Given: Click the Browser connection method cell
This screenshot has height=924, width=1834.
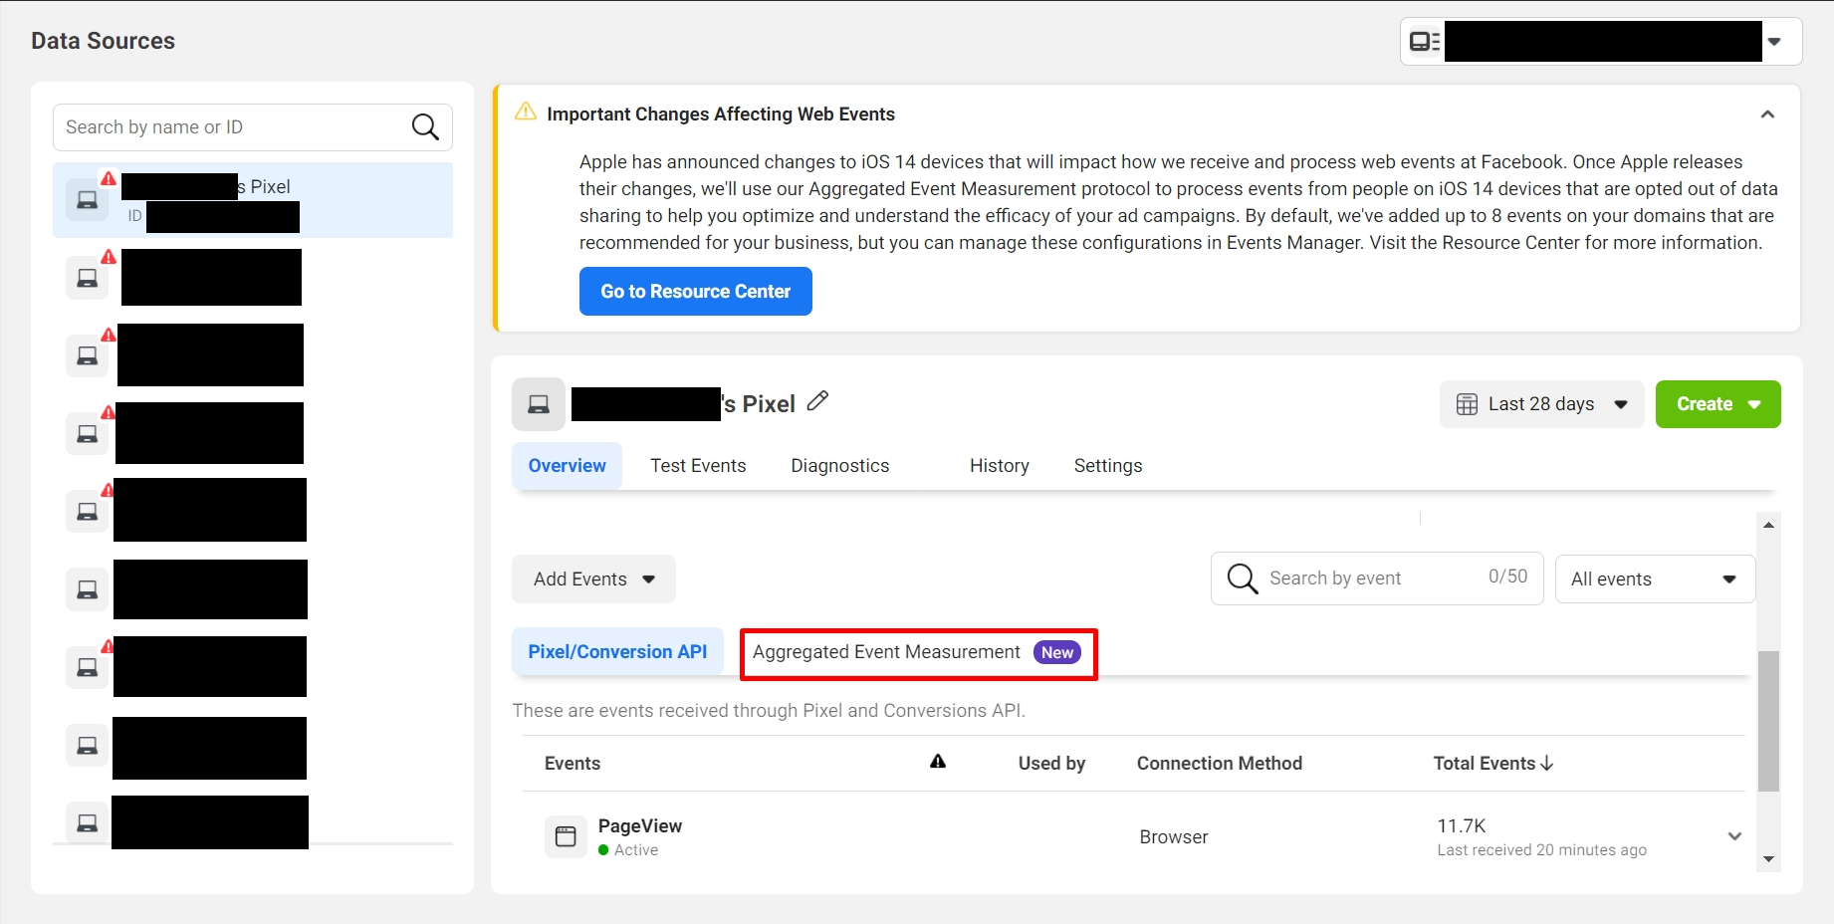Looking at the screenshot, I should tap(1173, 837).
